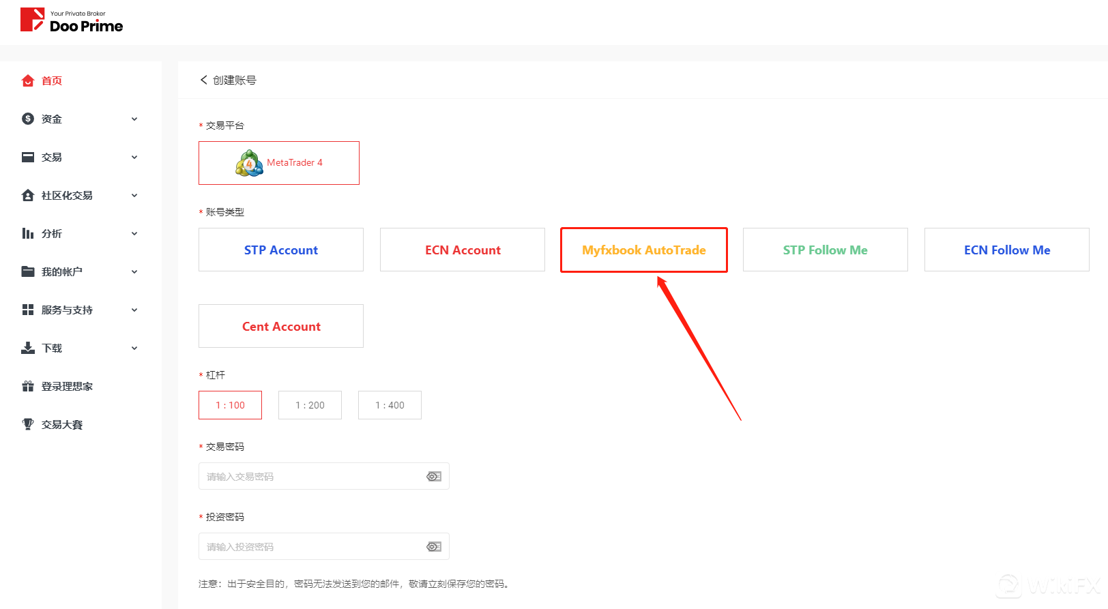The width and height of the screenshot is (1108, 609).
Task: Click the bar chart analysis icon
Action: tap(28, 233)
